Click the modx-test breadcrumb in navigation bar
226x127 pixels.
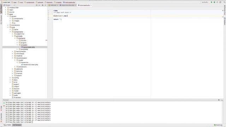tap(6, 2)
